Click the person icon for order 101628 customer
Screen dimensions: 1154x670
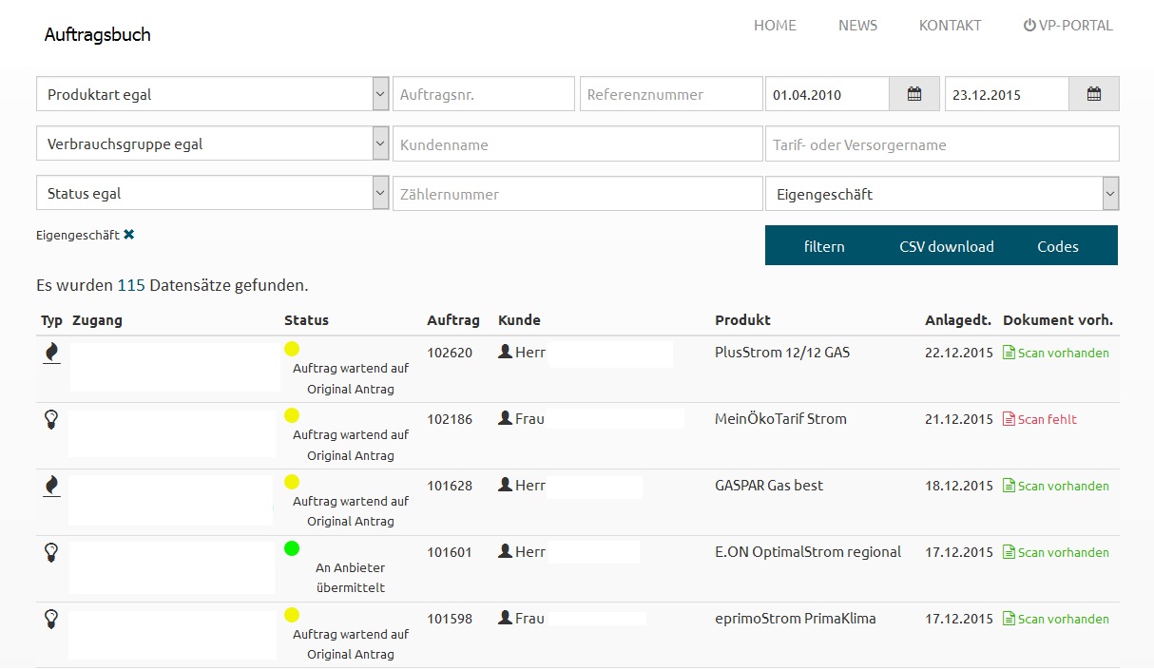505,485
